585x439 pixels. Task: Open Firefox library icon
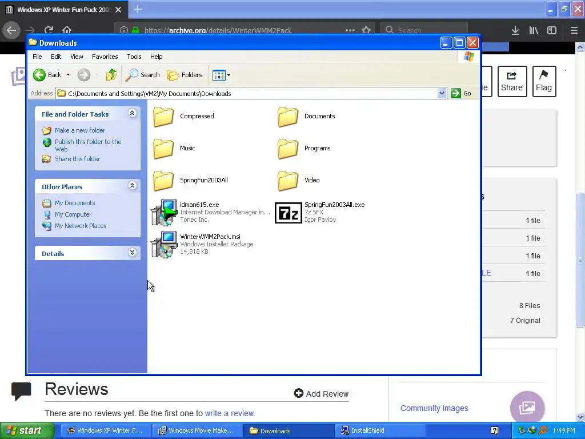click(534, 30)
